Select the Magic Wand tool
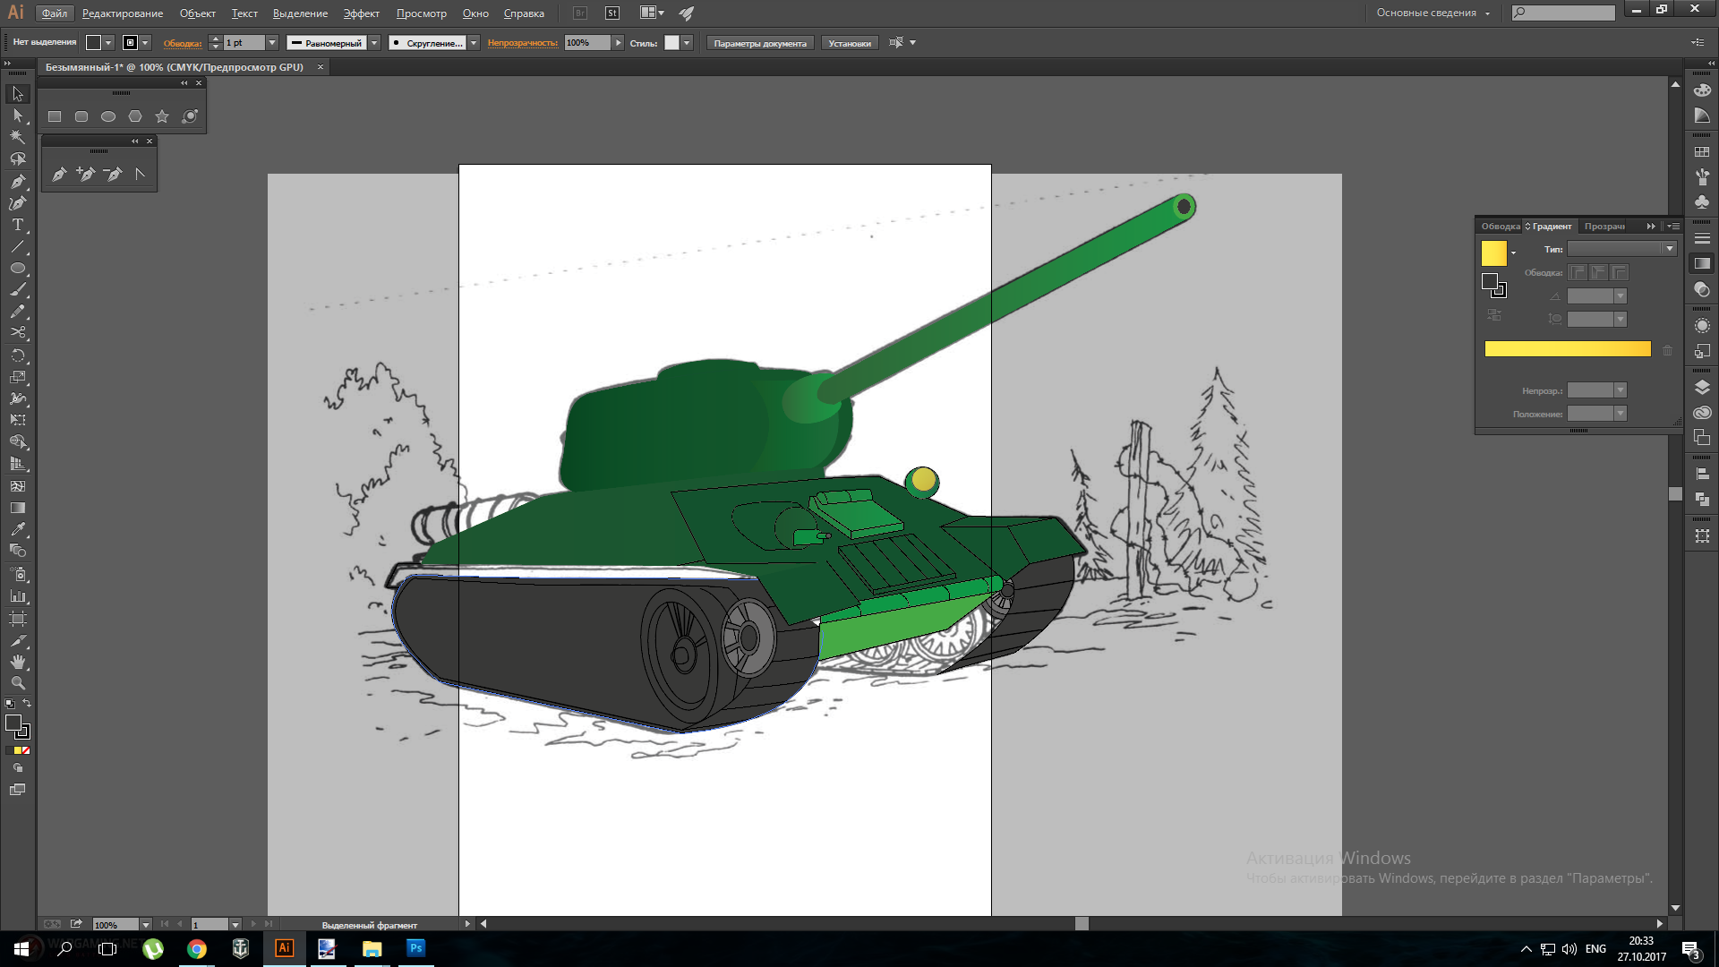Image resolution: width=1719 pixels, height=967 pixels. [x=17, y=137]
